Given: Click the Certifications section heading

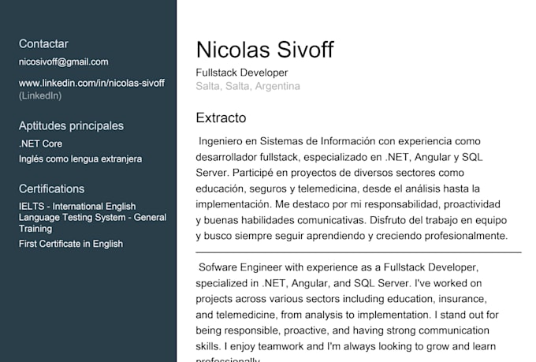Looking at the screenshot, I should pyautogui.click(x=51, y=188).
